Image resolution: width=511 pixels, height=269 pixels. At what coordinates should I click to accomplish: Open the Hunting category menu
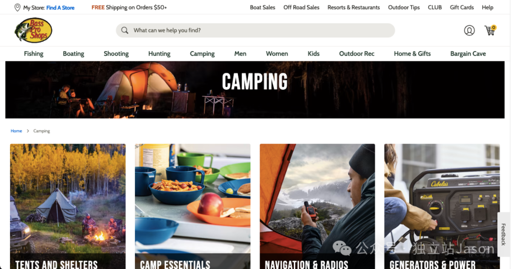(159, 54)
